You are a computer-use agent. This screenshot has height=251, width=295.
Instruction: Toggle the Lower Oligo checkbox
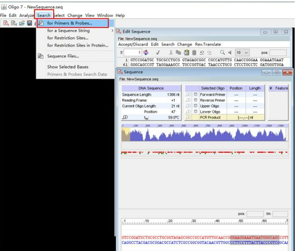(x=196, y=111)
